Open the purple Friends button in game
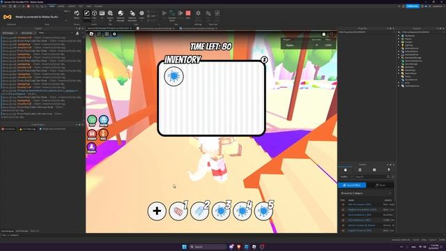This screenshot has width=446, height=251. coord(91,148)
